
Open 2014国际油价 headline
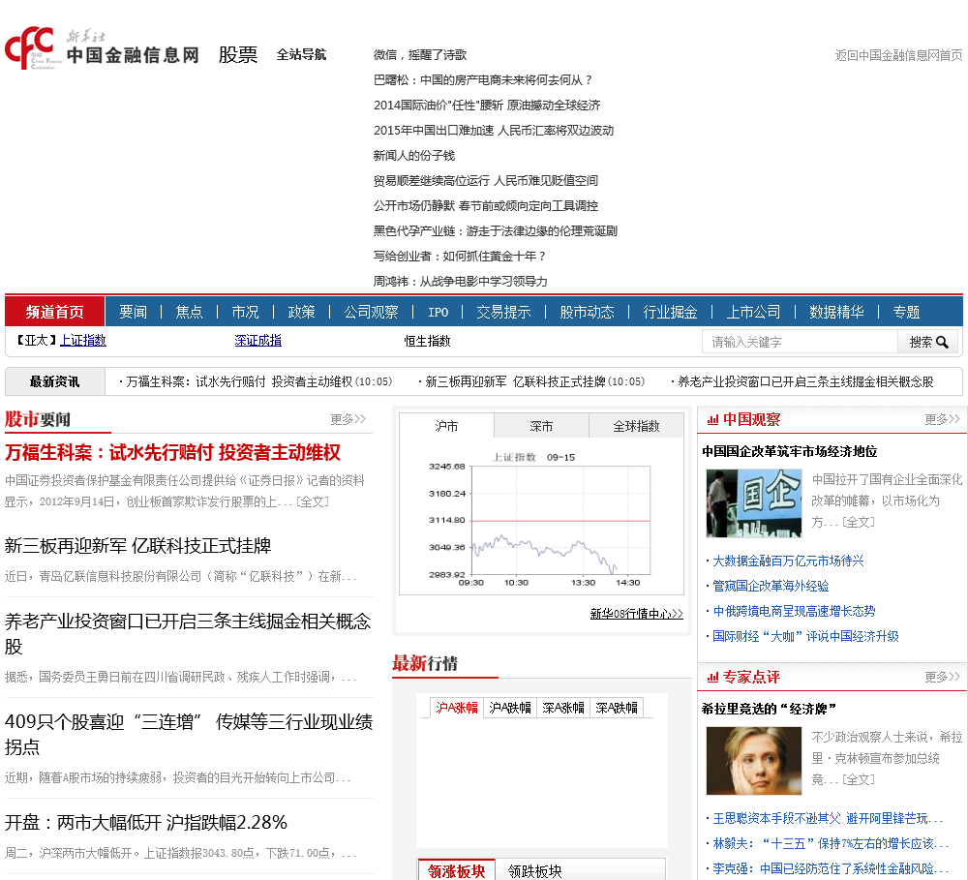pos(487,106)
